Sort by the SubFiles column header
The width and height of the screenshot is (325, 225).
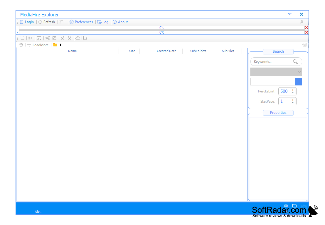(228, 51)
